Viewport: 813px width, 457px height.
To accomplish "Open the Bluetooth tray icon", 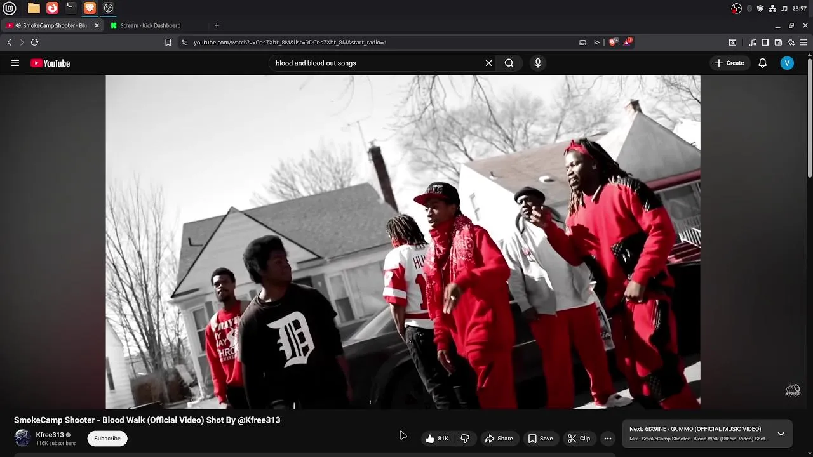I will [749, 8].
